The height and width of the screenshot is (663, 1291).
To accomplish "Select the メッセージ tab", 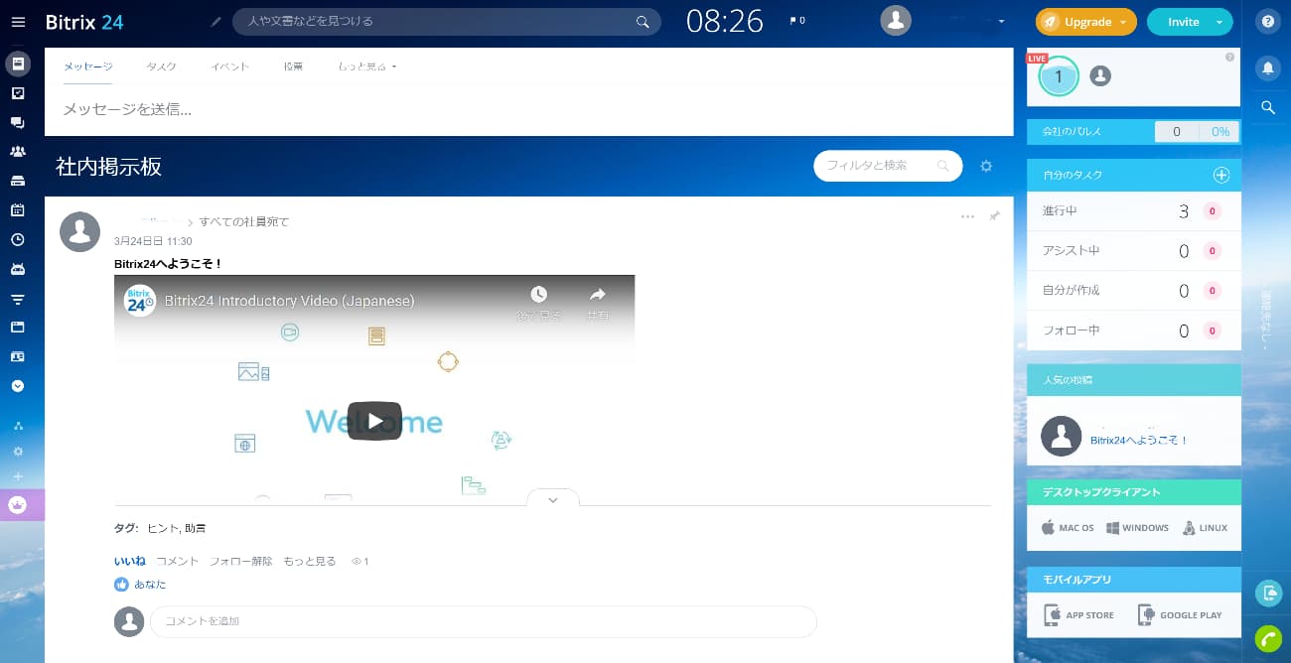I will pos(88,66).
